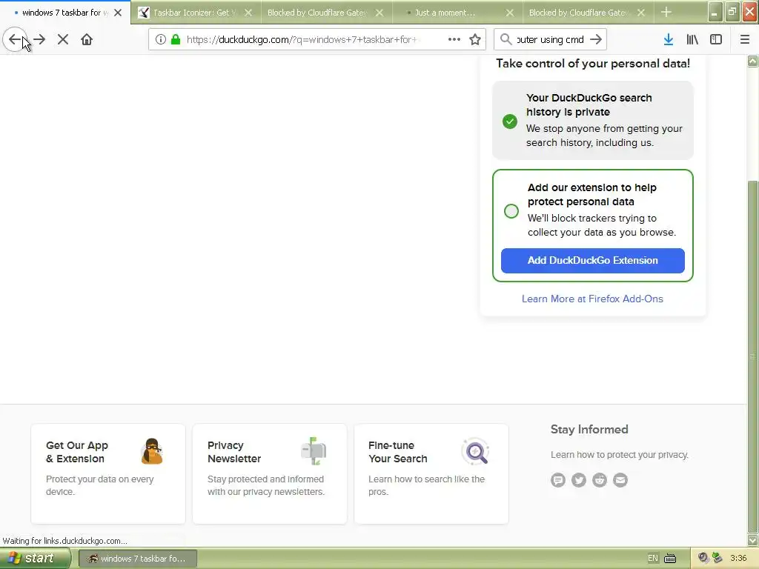Switch to Just a moment tab
759x569 pixels.
pyautogui.click(x=445, y=13)
